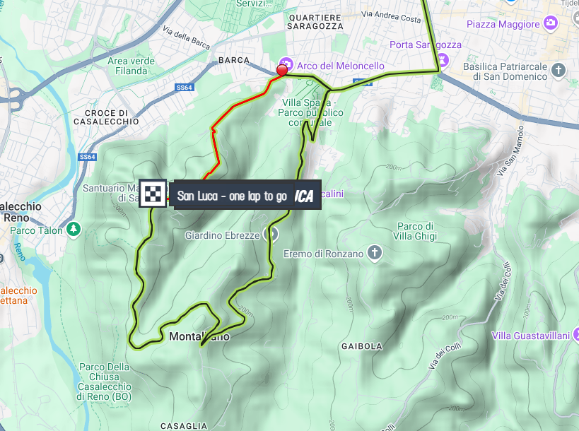Screen dimensions: 579x431
Task: Click the Parco Della Chiusa label
Action: (104, 382)
